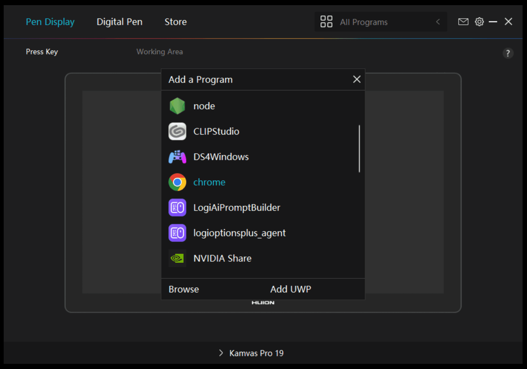Click the All Programs grid icon
This screenshot has height=369, width=527.
(x=326, y=22)
